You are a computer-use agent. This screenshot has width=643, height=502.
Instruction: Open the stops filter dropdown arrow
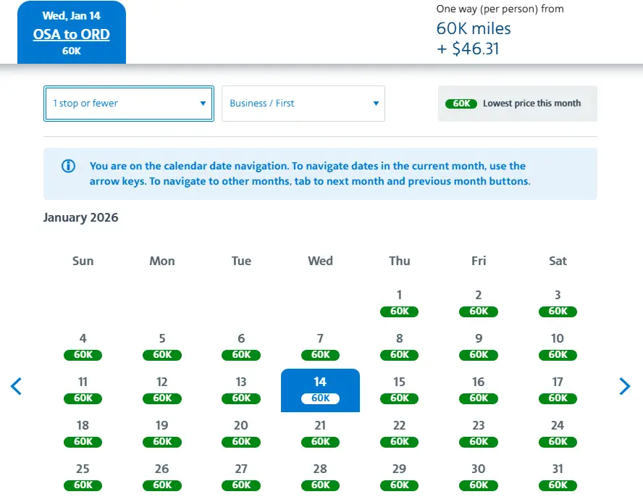tap(203, 104)
